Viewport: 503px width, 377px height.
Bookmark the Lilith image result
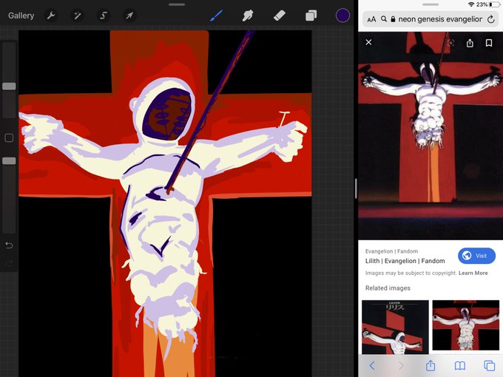[489, 43]
